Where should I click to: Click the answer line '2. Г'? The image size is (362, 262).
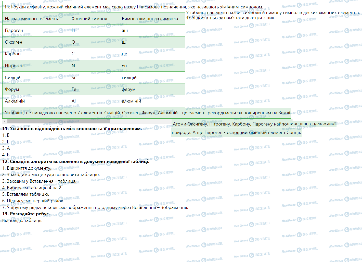click(x=6, y=142)
